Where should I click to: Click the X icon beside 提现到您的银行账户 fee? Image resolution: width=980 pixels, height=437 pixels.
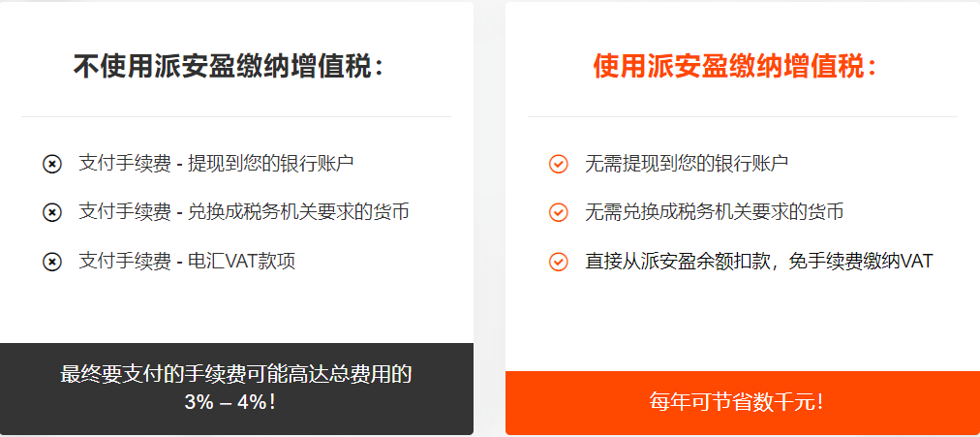52,165
